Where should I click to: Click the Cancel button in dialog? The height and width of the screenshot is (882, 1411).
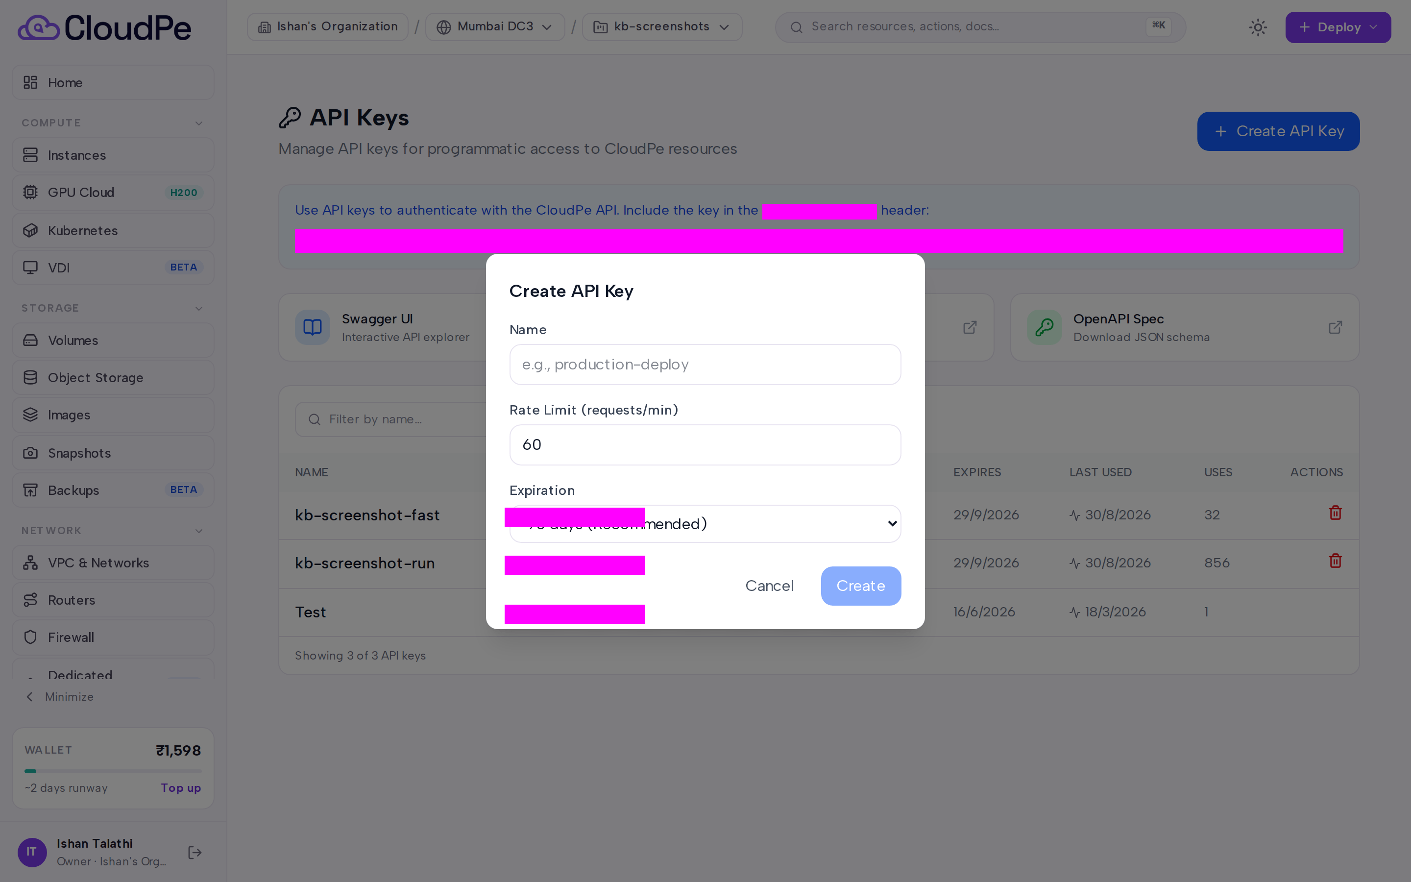point(769,586)
